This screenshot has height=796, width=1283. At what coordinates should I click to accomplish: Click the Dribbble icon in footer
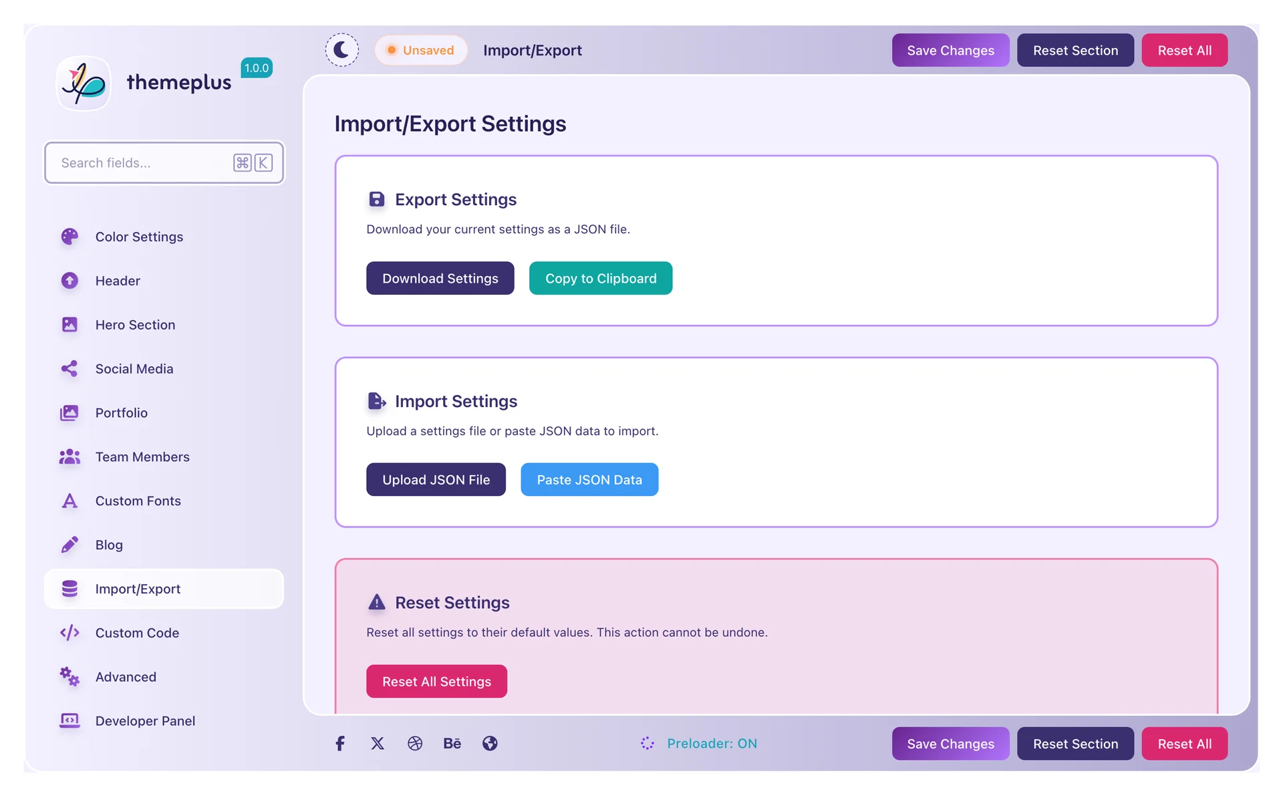(x=415, y=743)
